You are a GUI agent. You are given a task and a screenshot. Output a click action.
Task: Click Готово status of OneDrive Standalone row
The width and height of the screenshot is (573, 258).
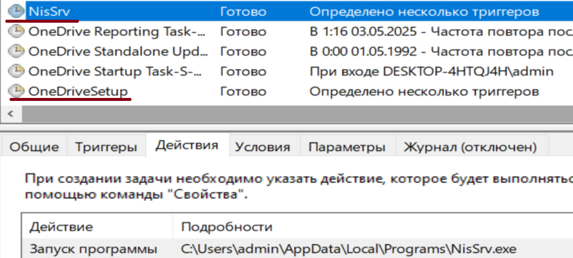pyautogui.click(x=243, y=51)
